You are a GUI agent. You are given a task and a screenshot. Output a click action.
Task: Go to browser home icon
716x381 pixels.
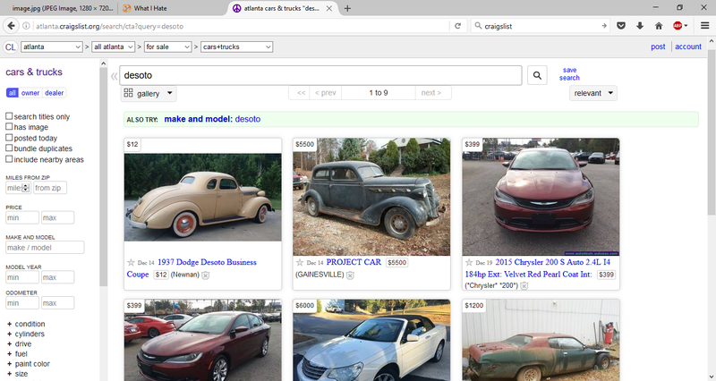(659, 26)
